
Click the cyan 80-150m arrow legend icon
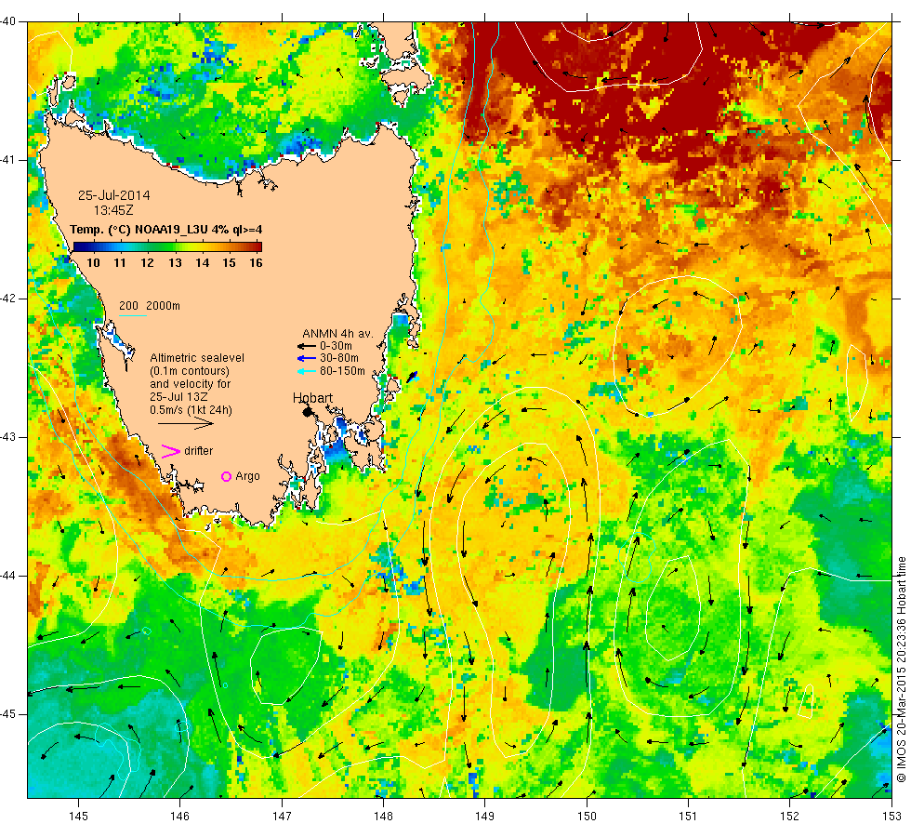(306, 371)
